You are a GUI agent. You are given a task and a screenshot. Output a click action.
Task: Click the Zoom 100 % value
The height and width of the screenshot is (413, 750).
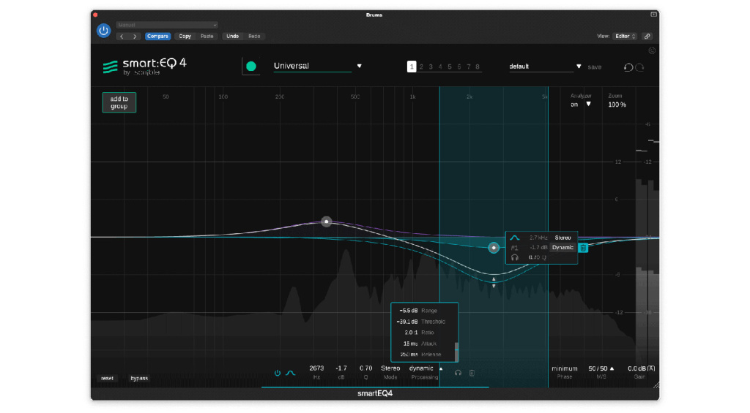point(617,105)
